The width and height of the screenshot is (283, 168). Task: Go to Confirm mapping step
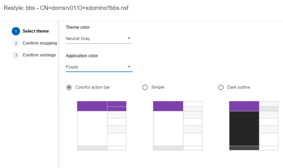[x=40, y=43]
